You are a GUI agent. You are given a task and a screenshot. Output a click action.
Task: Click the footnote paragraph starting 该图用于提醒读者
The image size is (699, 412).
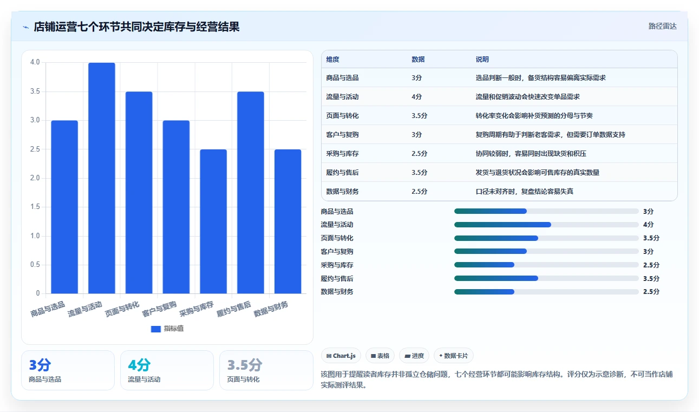pyautogui.click(x=497, y=380)
